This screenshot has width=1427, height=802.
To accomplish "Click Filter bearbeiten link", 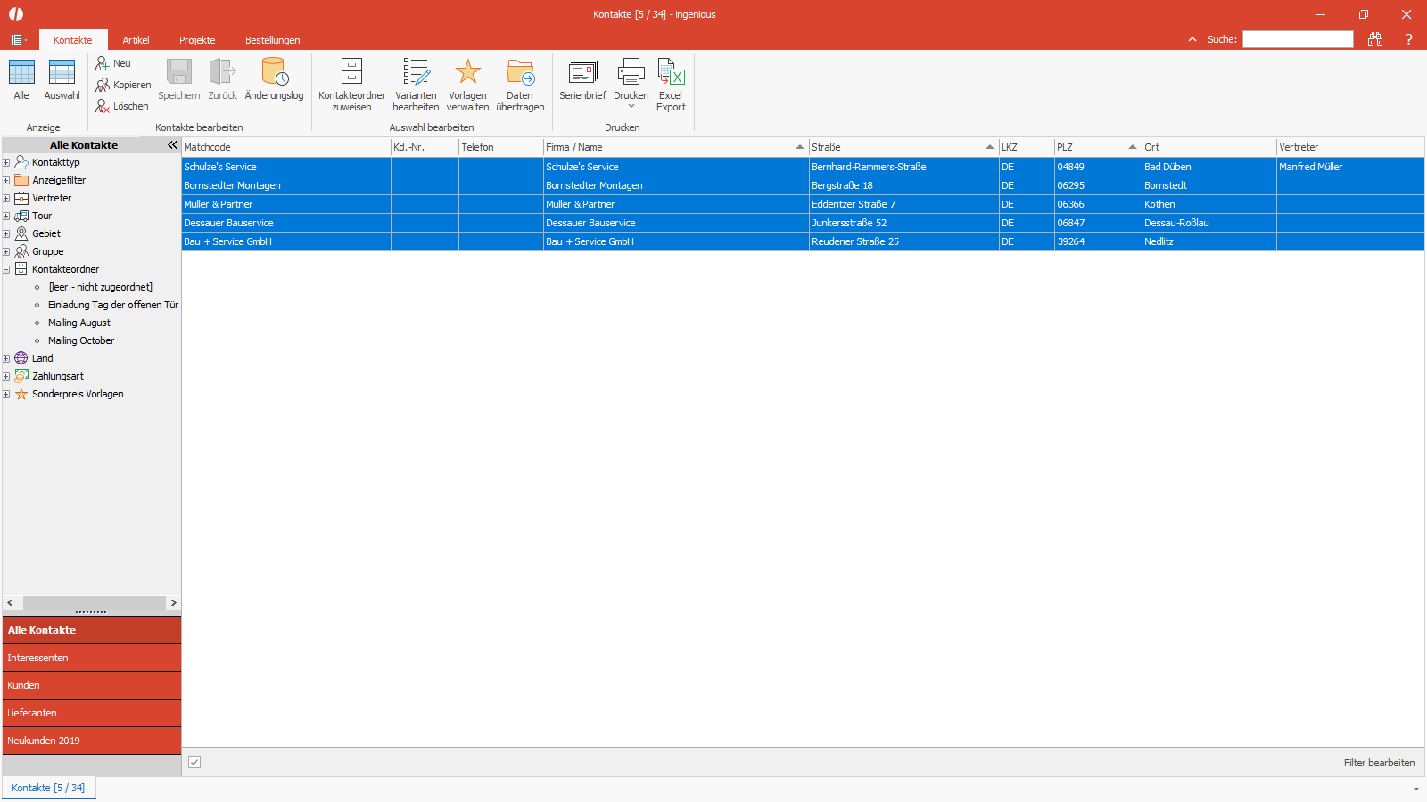I will tap(1379, 763).
